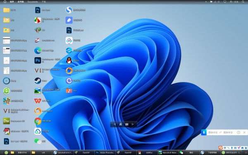Screen dimensions: 248x155
Task: Select the WPS Office desktop icon
Action: click(38, 101)
